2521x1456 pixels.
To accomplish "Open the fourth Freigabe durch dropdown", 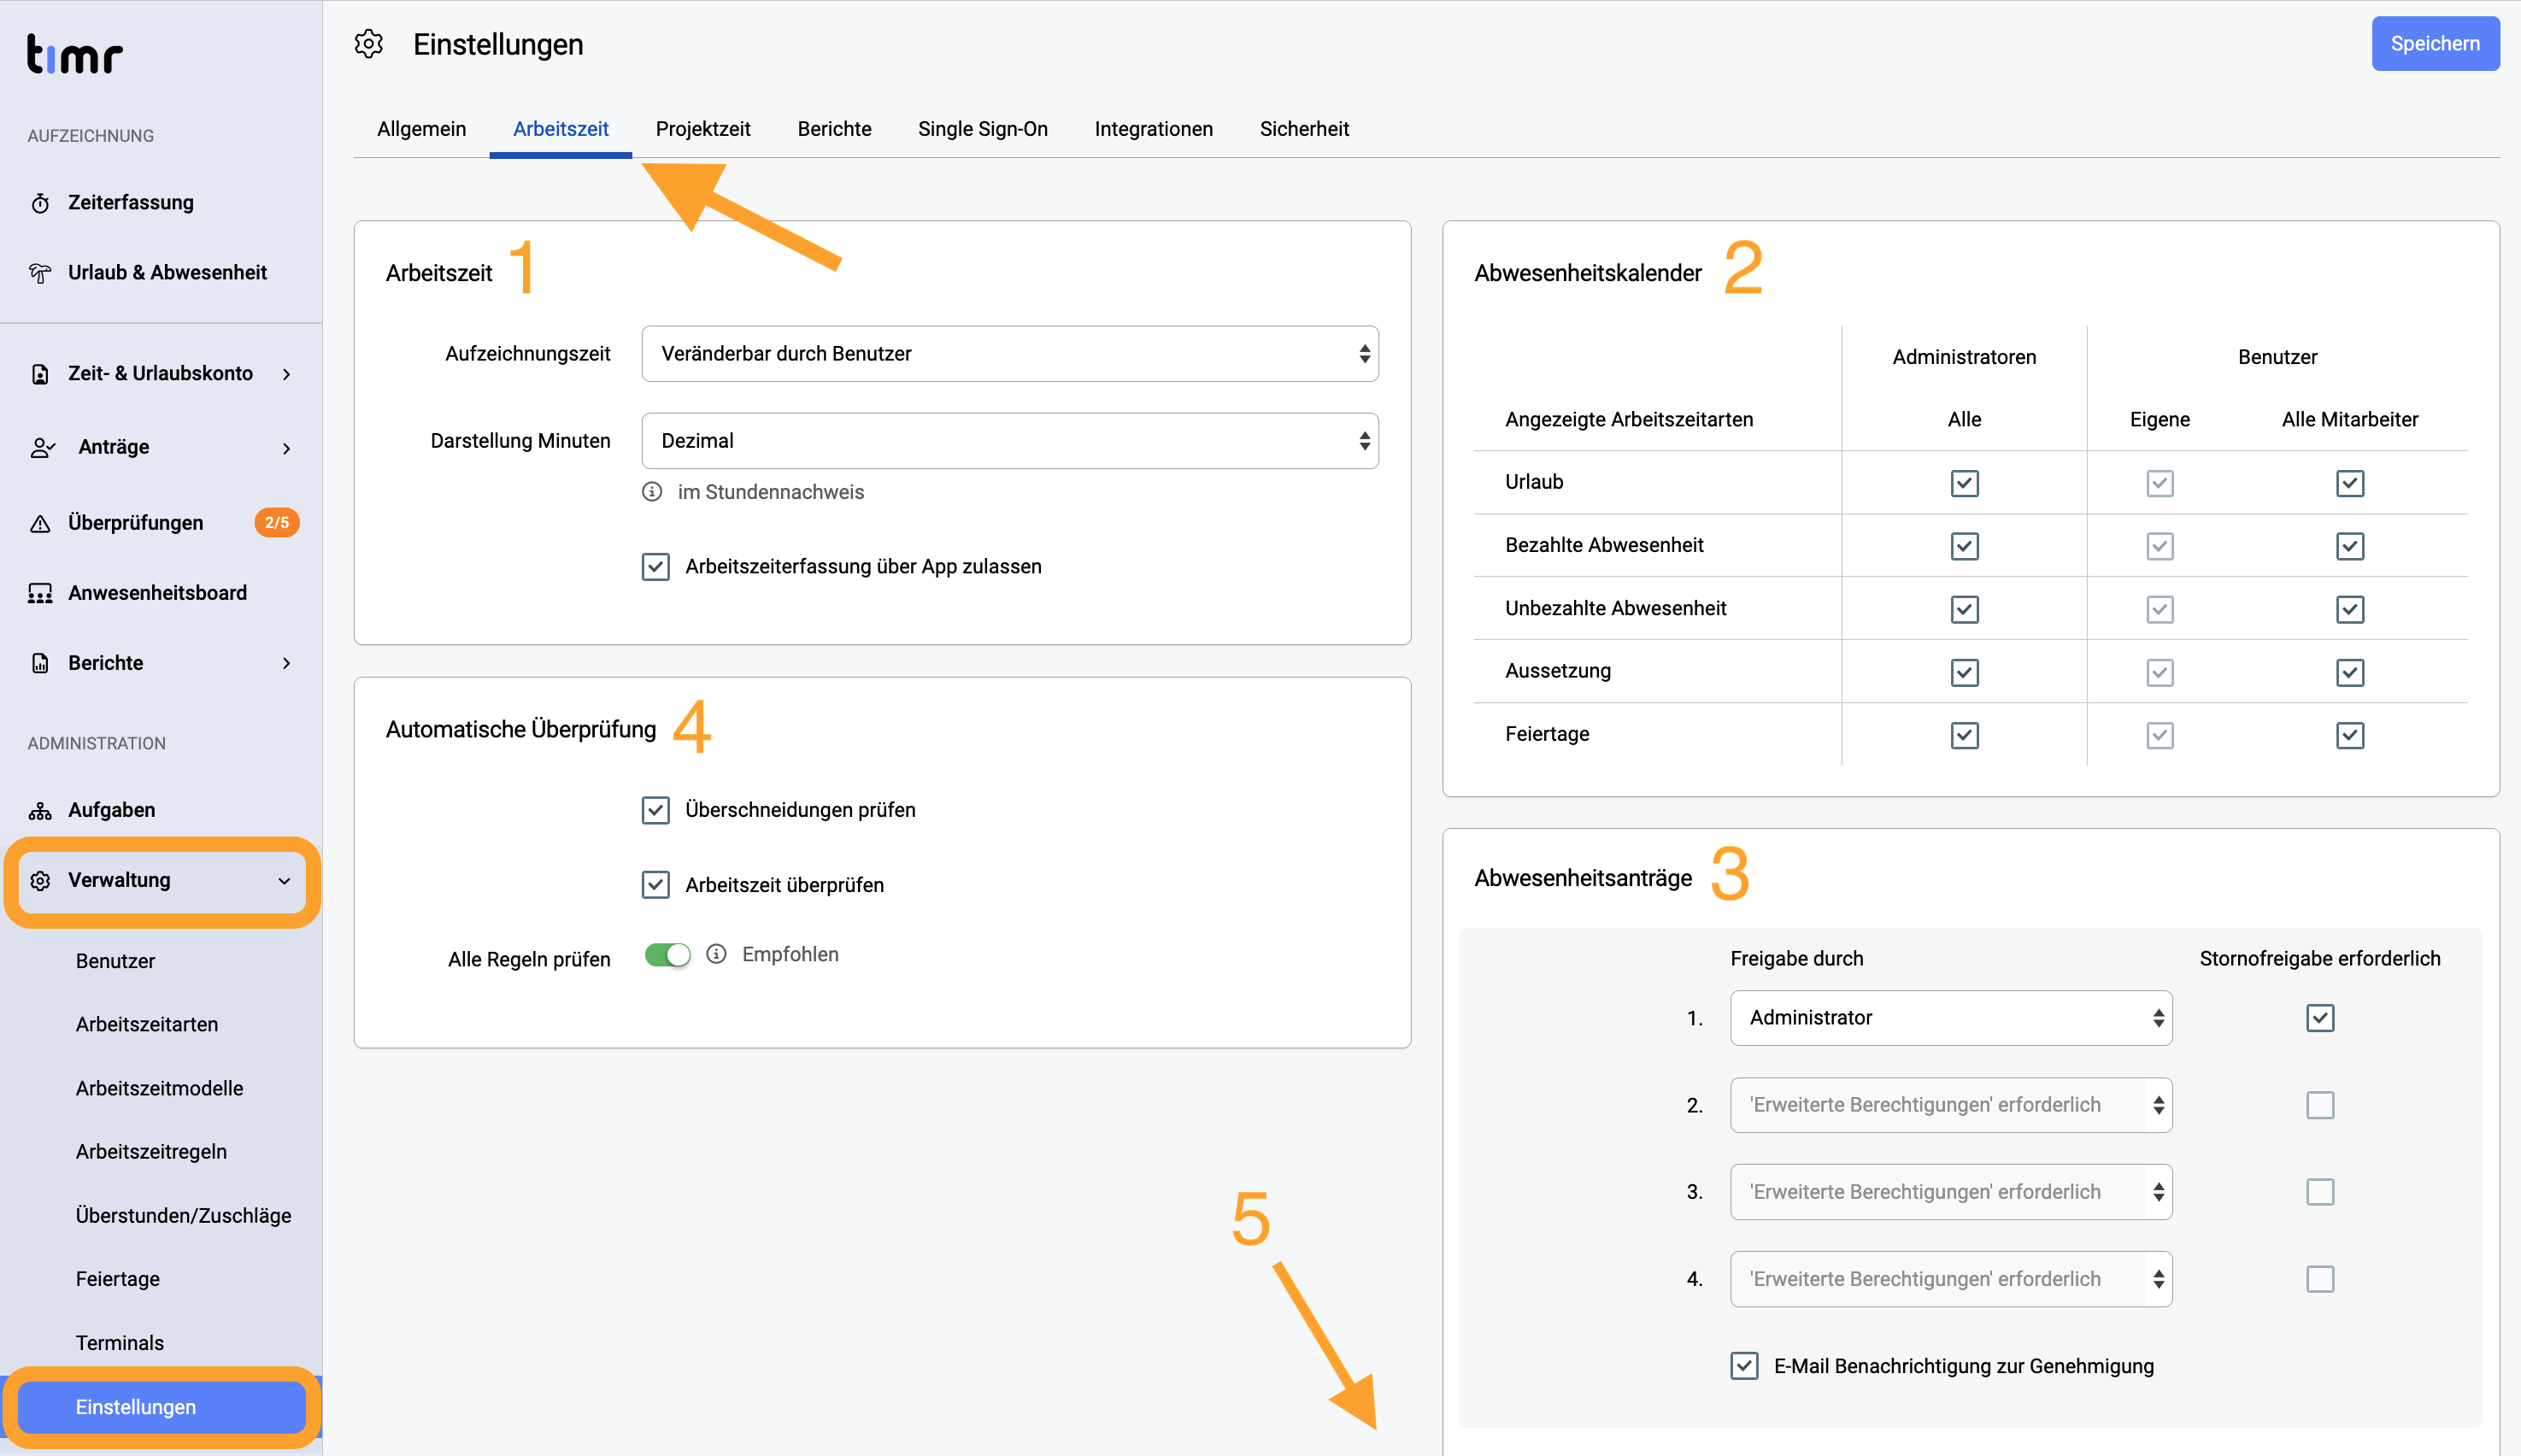I will 1951,1279.
